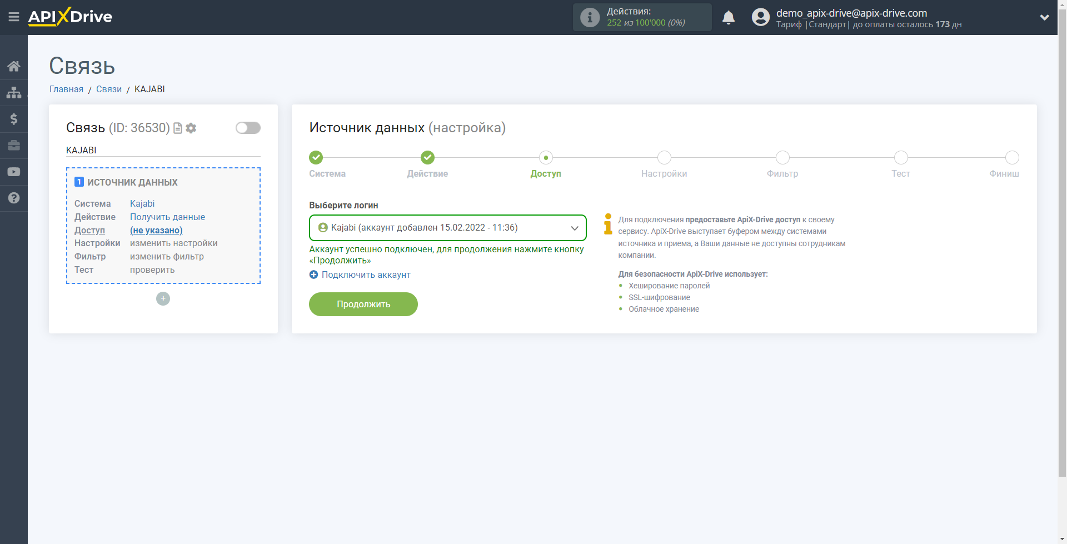Screen dimensions: 1067x544
Task: Go to the Система step
Action: click(x=316, y=158)
